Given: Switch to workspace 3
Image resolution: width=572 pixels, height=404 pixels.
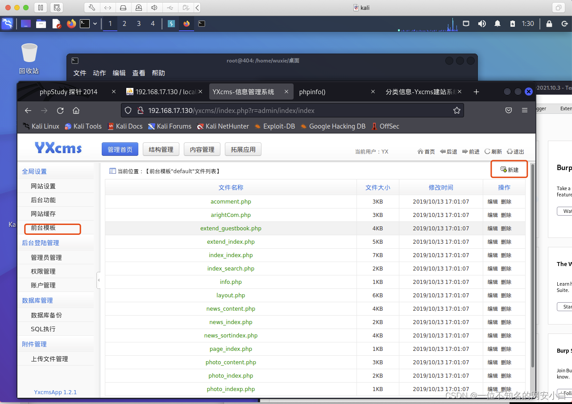Looking at the screenshot, I should tap(139, 24).
